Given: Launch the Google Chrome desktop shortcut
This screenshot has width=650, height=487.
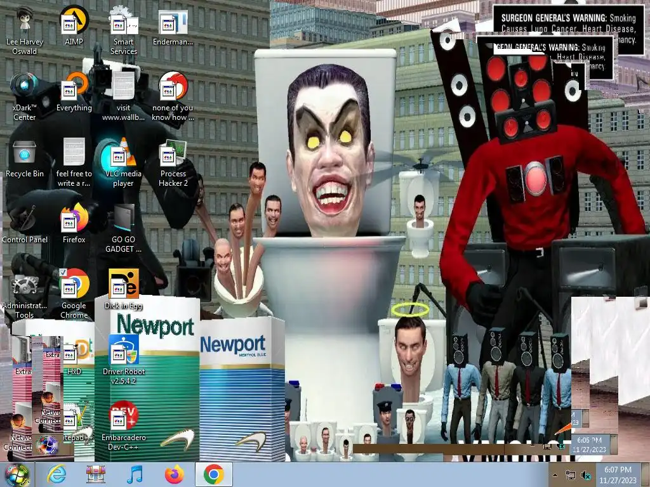Looking at the screenshot, I should click(x=74, y=295).
